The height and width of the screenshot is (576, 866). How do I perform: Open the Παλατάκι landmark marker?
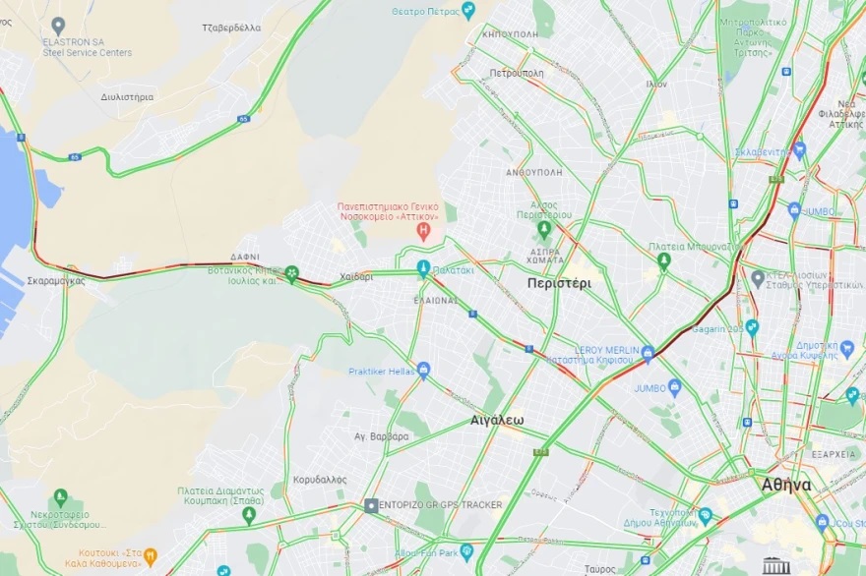(x=423, y=269)
